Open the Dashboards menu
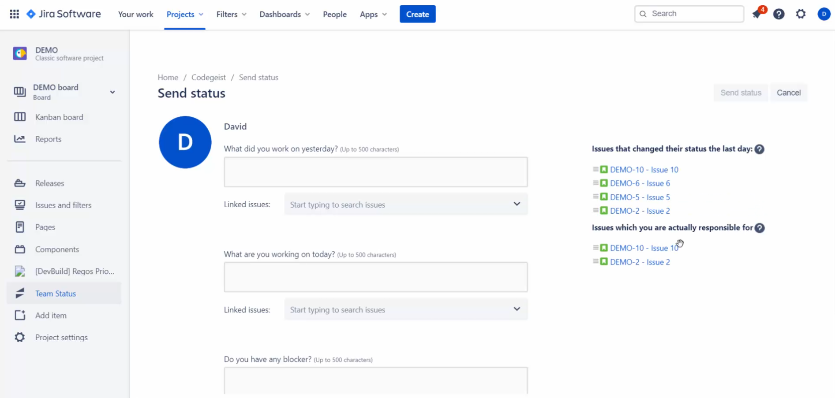Screen dimensions: 835x398 click(285, 15)
